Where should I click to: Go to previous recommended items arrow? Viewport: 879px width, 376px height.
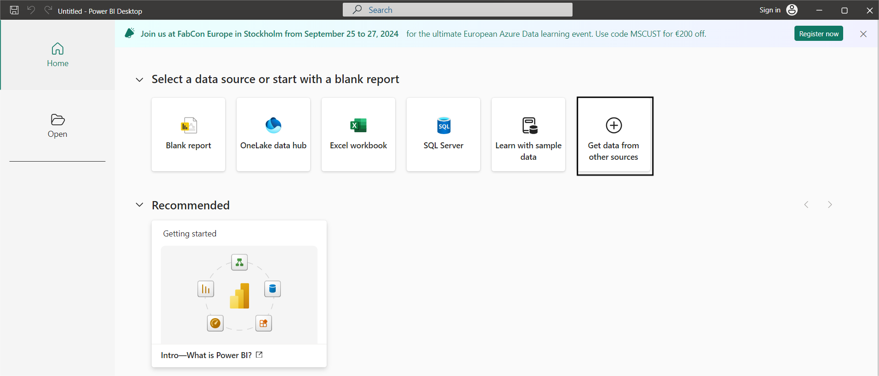coord(806,205)
